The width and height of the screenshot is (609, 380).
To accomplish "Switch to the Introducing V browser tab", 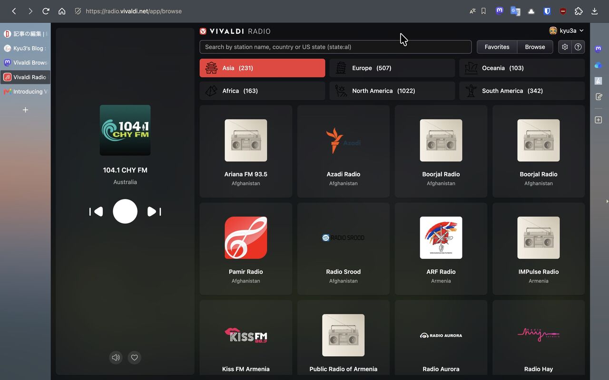I will click(x=26, y=91).
